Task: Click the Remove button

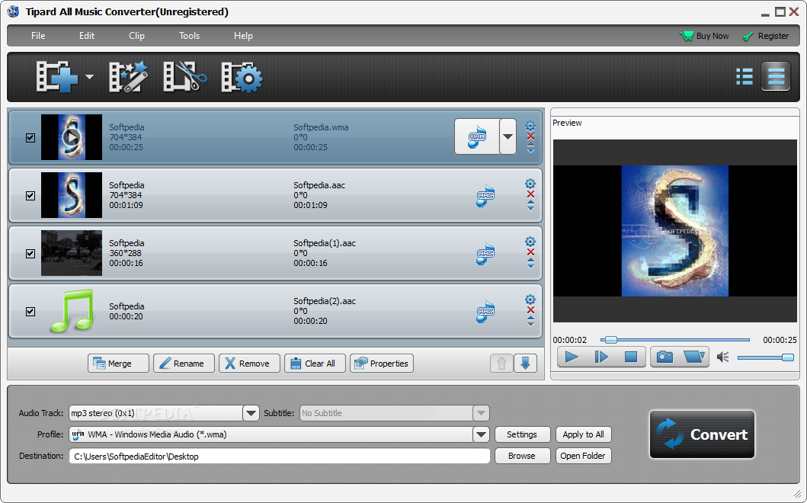Action: coord(250,363)
